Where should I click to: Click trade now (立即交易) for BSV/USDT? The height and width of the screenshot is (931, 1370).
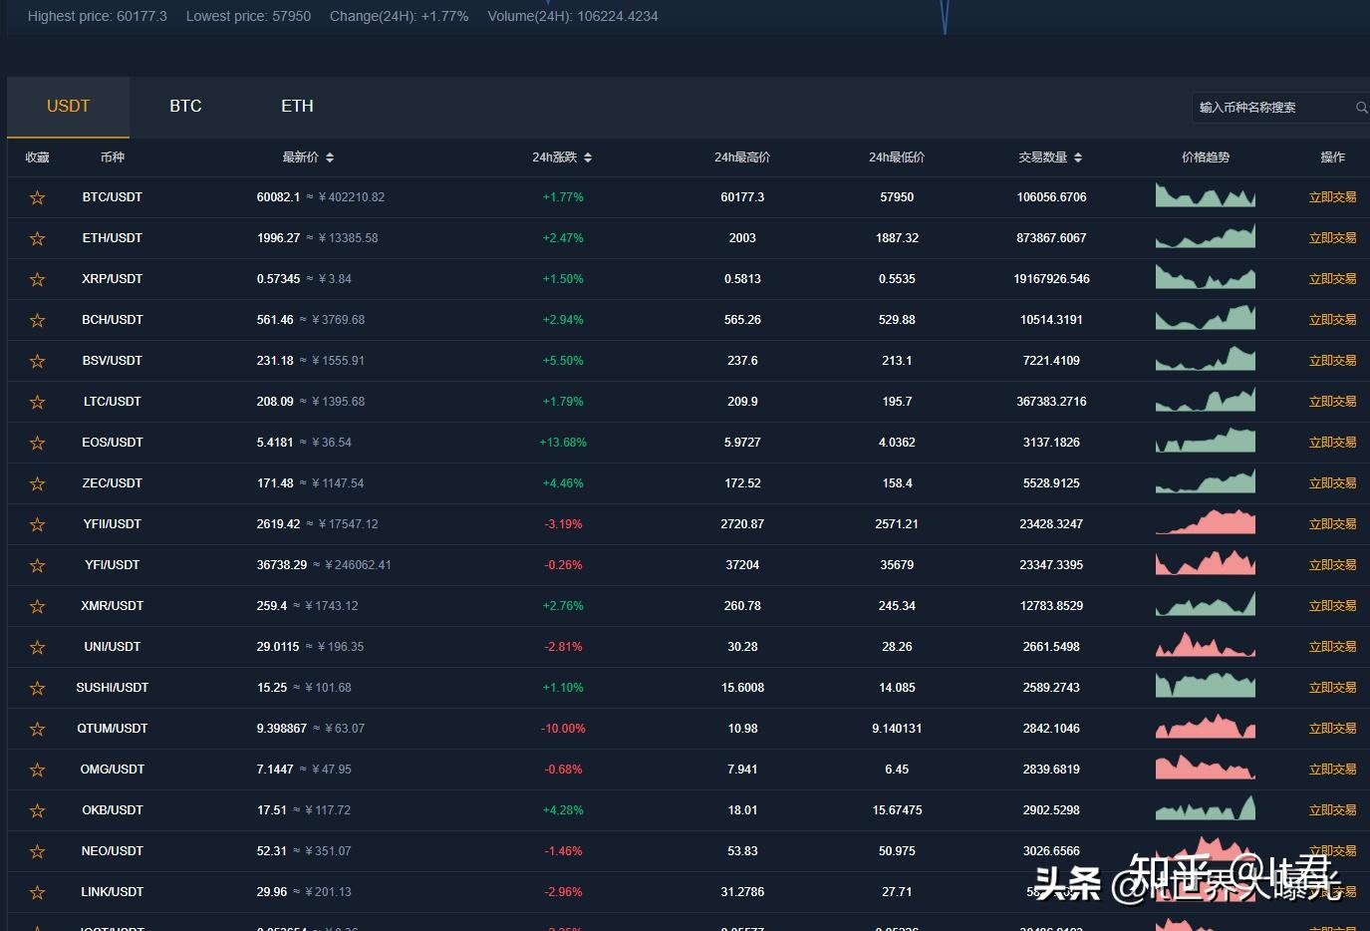click(1332, 361)
